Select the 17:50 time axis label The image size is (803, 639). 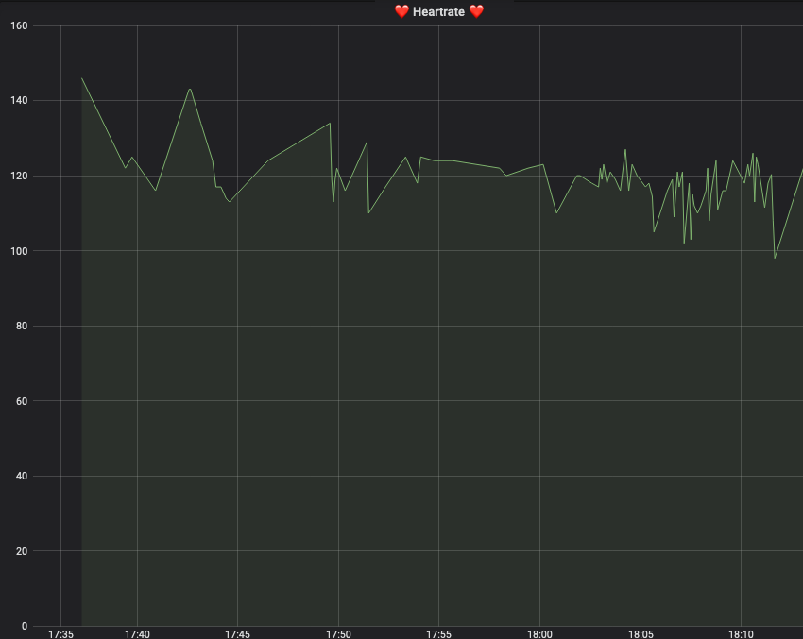pos(340,631)
